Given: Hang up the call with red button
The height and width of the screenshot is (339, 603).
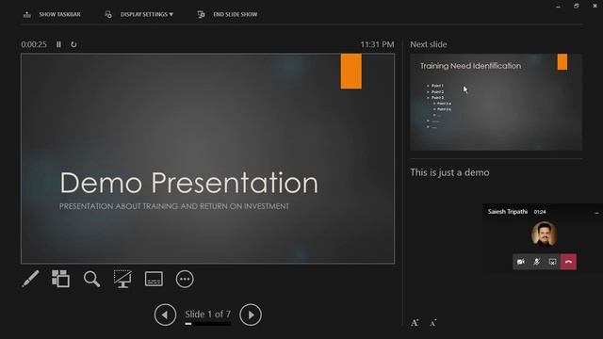Looking at the screenshot, I should tap(568, 262).
